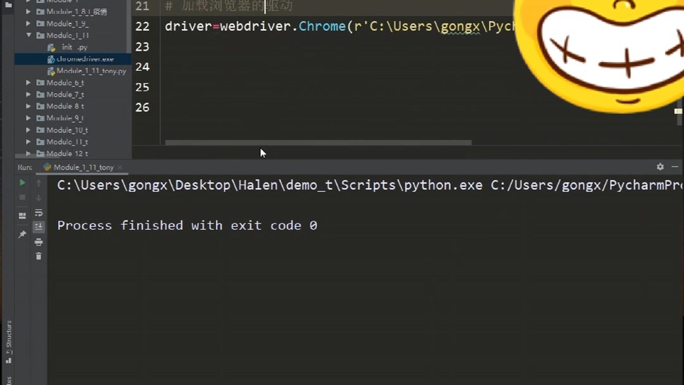Collapse the Module_1_11 folder
The width and height of the screenshot is (684, 385).
pyautogui.click(x=28, y=35)
